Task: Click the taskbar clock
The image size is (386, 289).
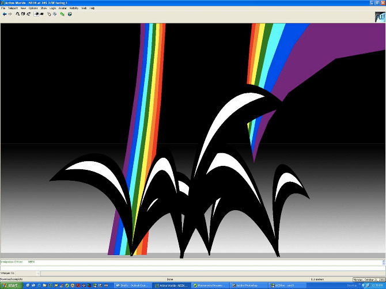Action: click(x=377, y=285)
